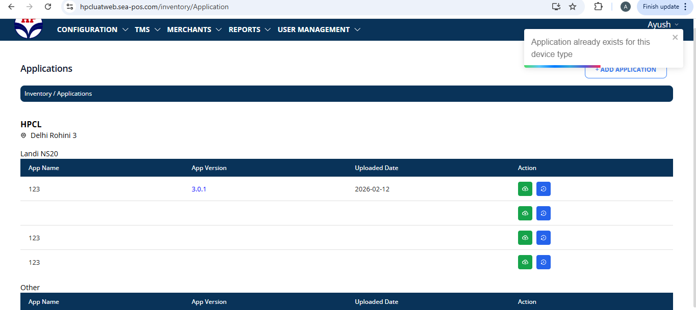Click blue history icon in last Landi NS20 row

543,262
